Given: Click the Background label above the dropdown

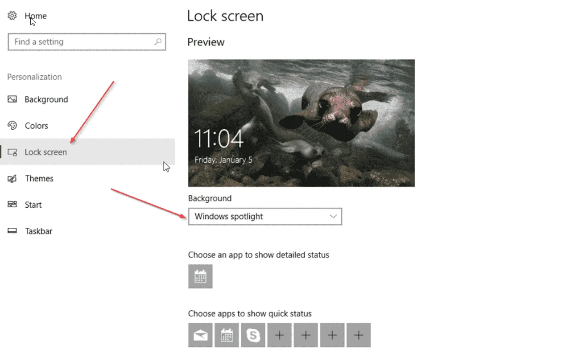Looking at the screenshot, I should 210,198.
